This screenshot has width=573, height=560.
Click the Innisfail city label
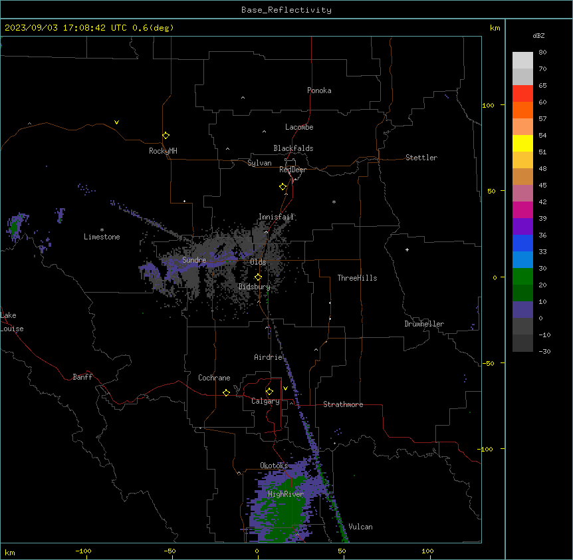pyautogui.click(x=276, y=217)
